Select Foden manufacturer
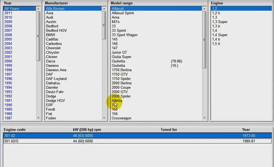The height and width of the screenshot is (167, 274). pyautogui.click(x=51, y=118)
